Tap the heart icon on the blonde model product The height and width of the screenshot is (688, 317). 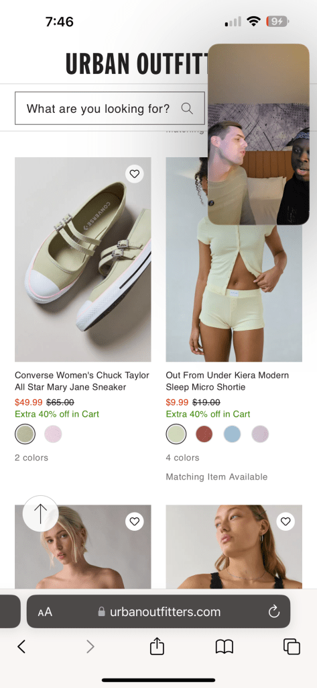[x=135, y=521]
